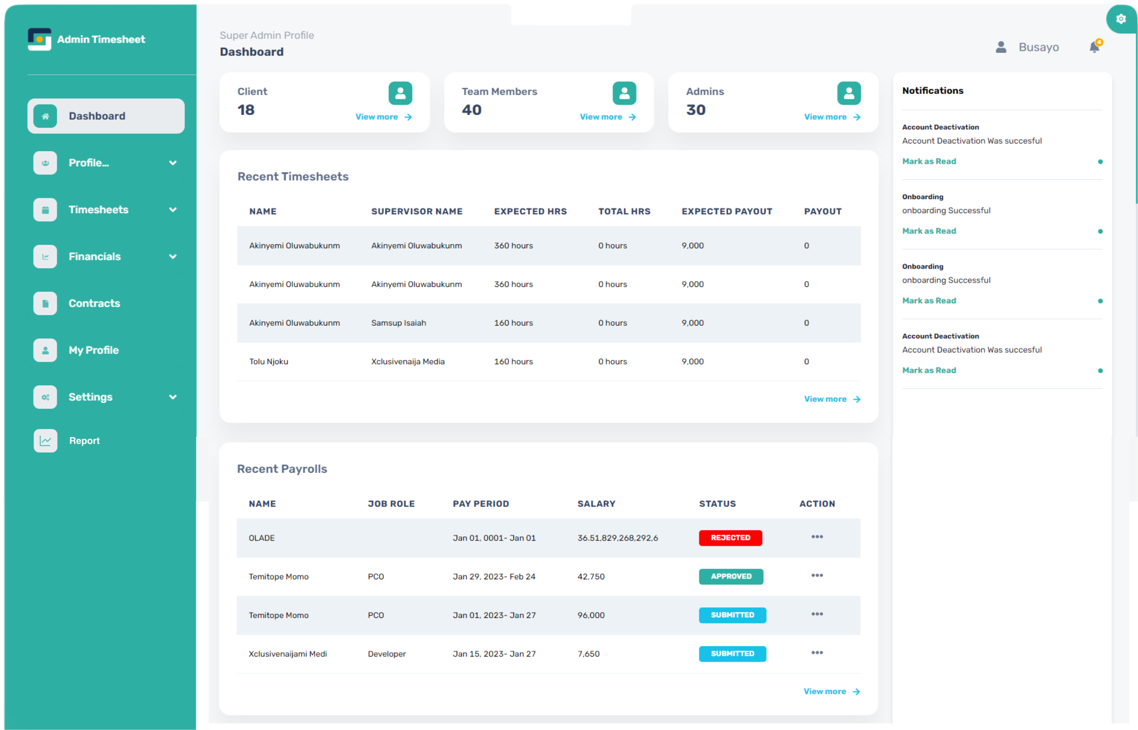
Task: Expand the Profile sidebar menu chevron
Action: [x=173, y=163]
